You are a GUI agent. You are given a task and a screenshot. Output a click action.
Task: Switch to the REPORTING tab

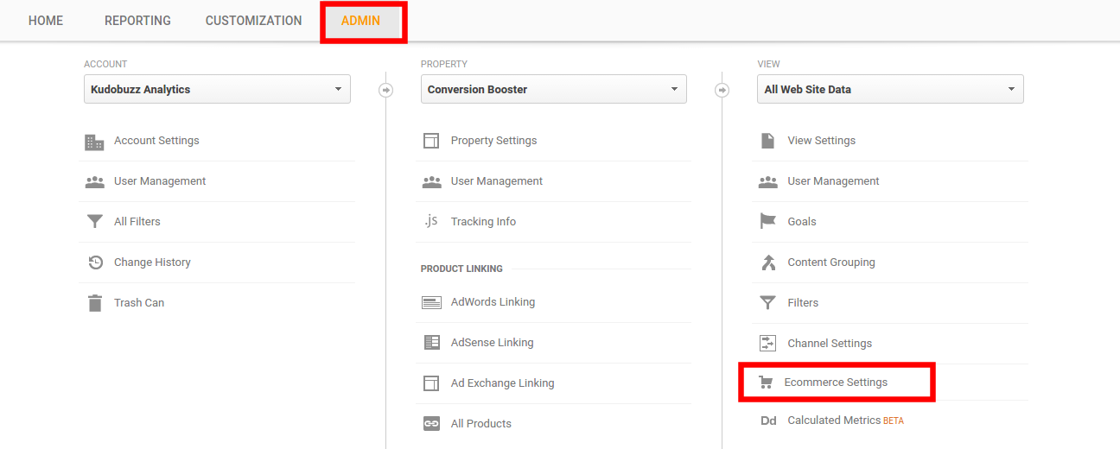pos(137,21)
